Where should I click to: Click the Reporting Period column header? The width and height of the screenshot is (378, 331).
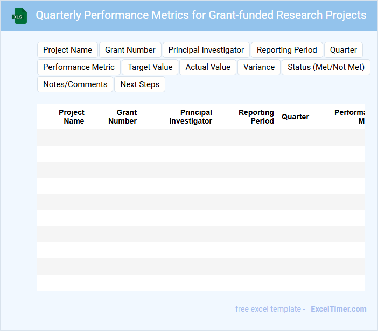(x=256, y=117)
